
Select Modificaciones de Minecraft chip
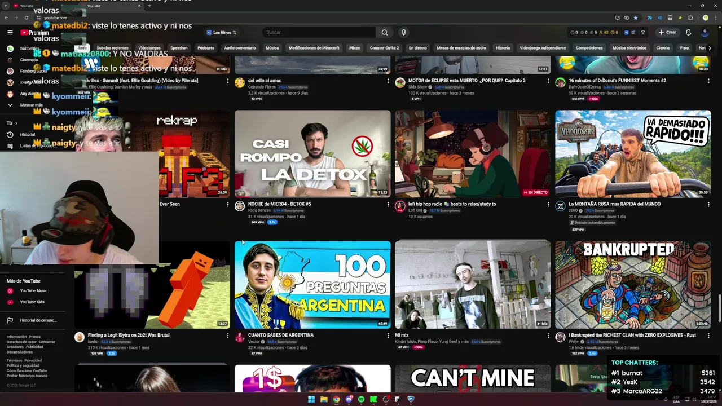pos(314,48)
